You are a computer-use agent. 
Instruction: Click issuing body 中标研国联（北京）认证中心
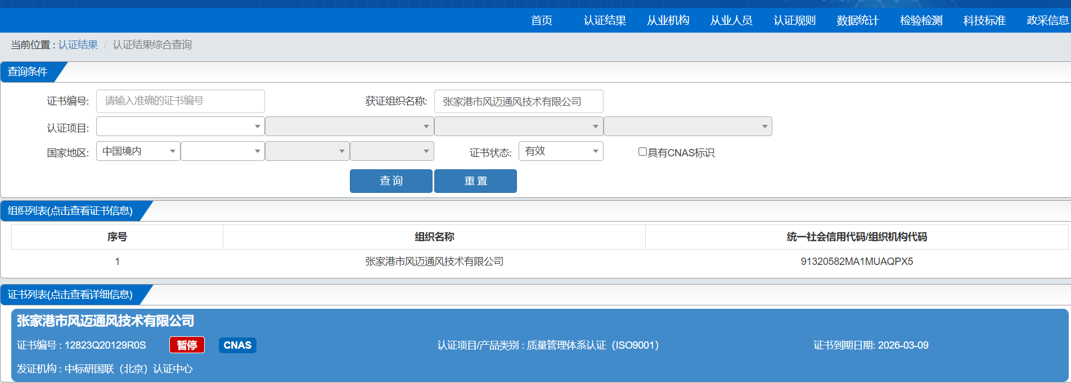129,369
